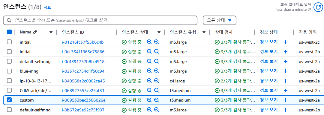Screen dimensions: 324x115
Task: Click the CdkStack/Ide/... name cell
Action: tap(35, 91)
